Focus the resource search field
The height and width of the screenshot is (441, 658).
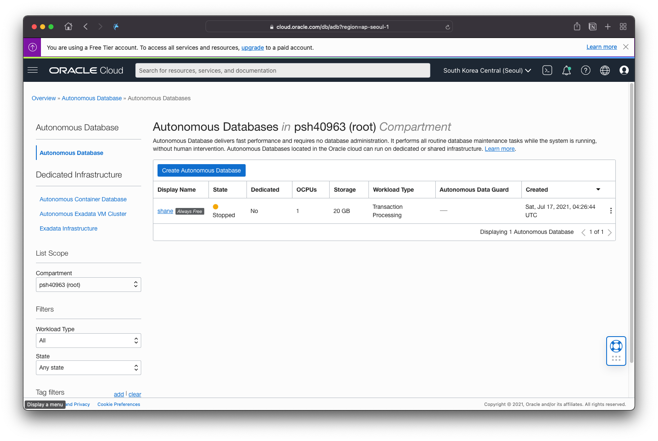click(x=283, y=71)
